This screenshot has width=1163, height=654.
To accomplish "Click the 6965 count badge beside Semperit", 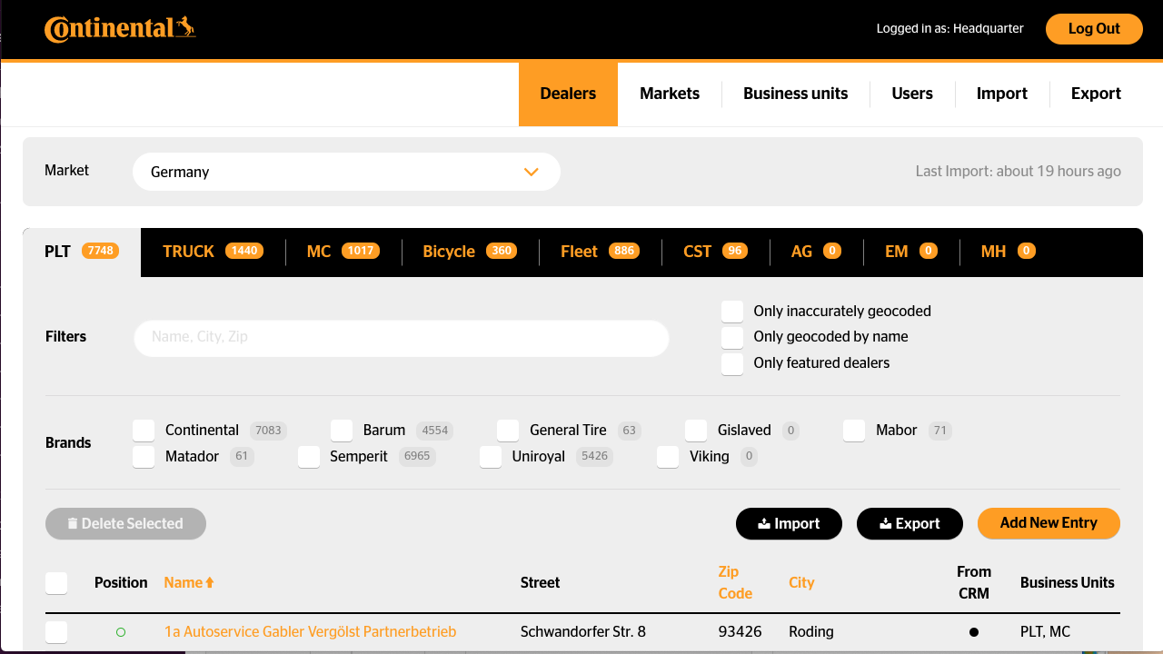I will point(417,457).
